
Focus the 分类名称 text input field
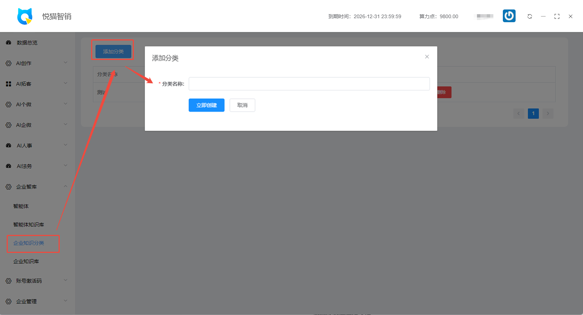pos(309,84)
